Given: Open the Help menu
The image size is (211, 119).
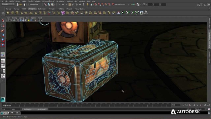Looking at the screenshot, I should 94,1.
